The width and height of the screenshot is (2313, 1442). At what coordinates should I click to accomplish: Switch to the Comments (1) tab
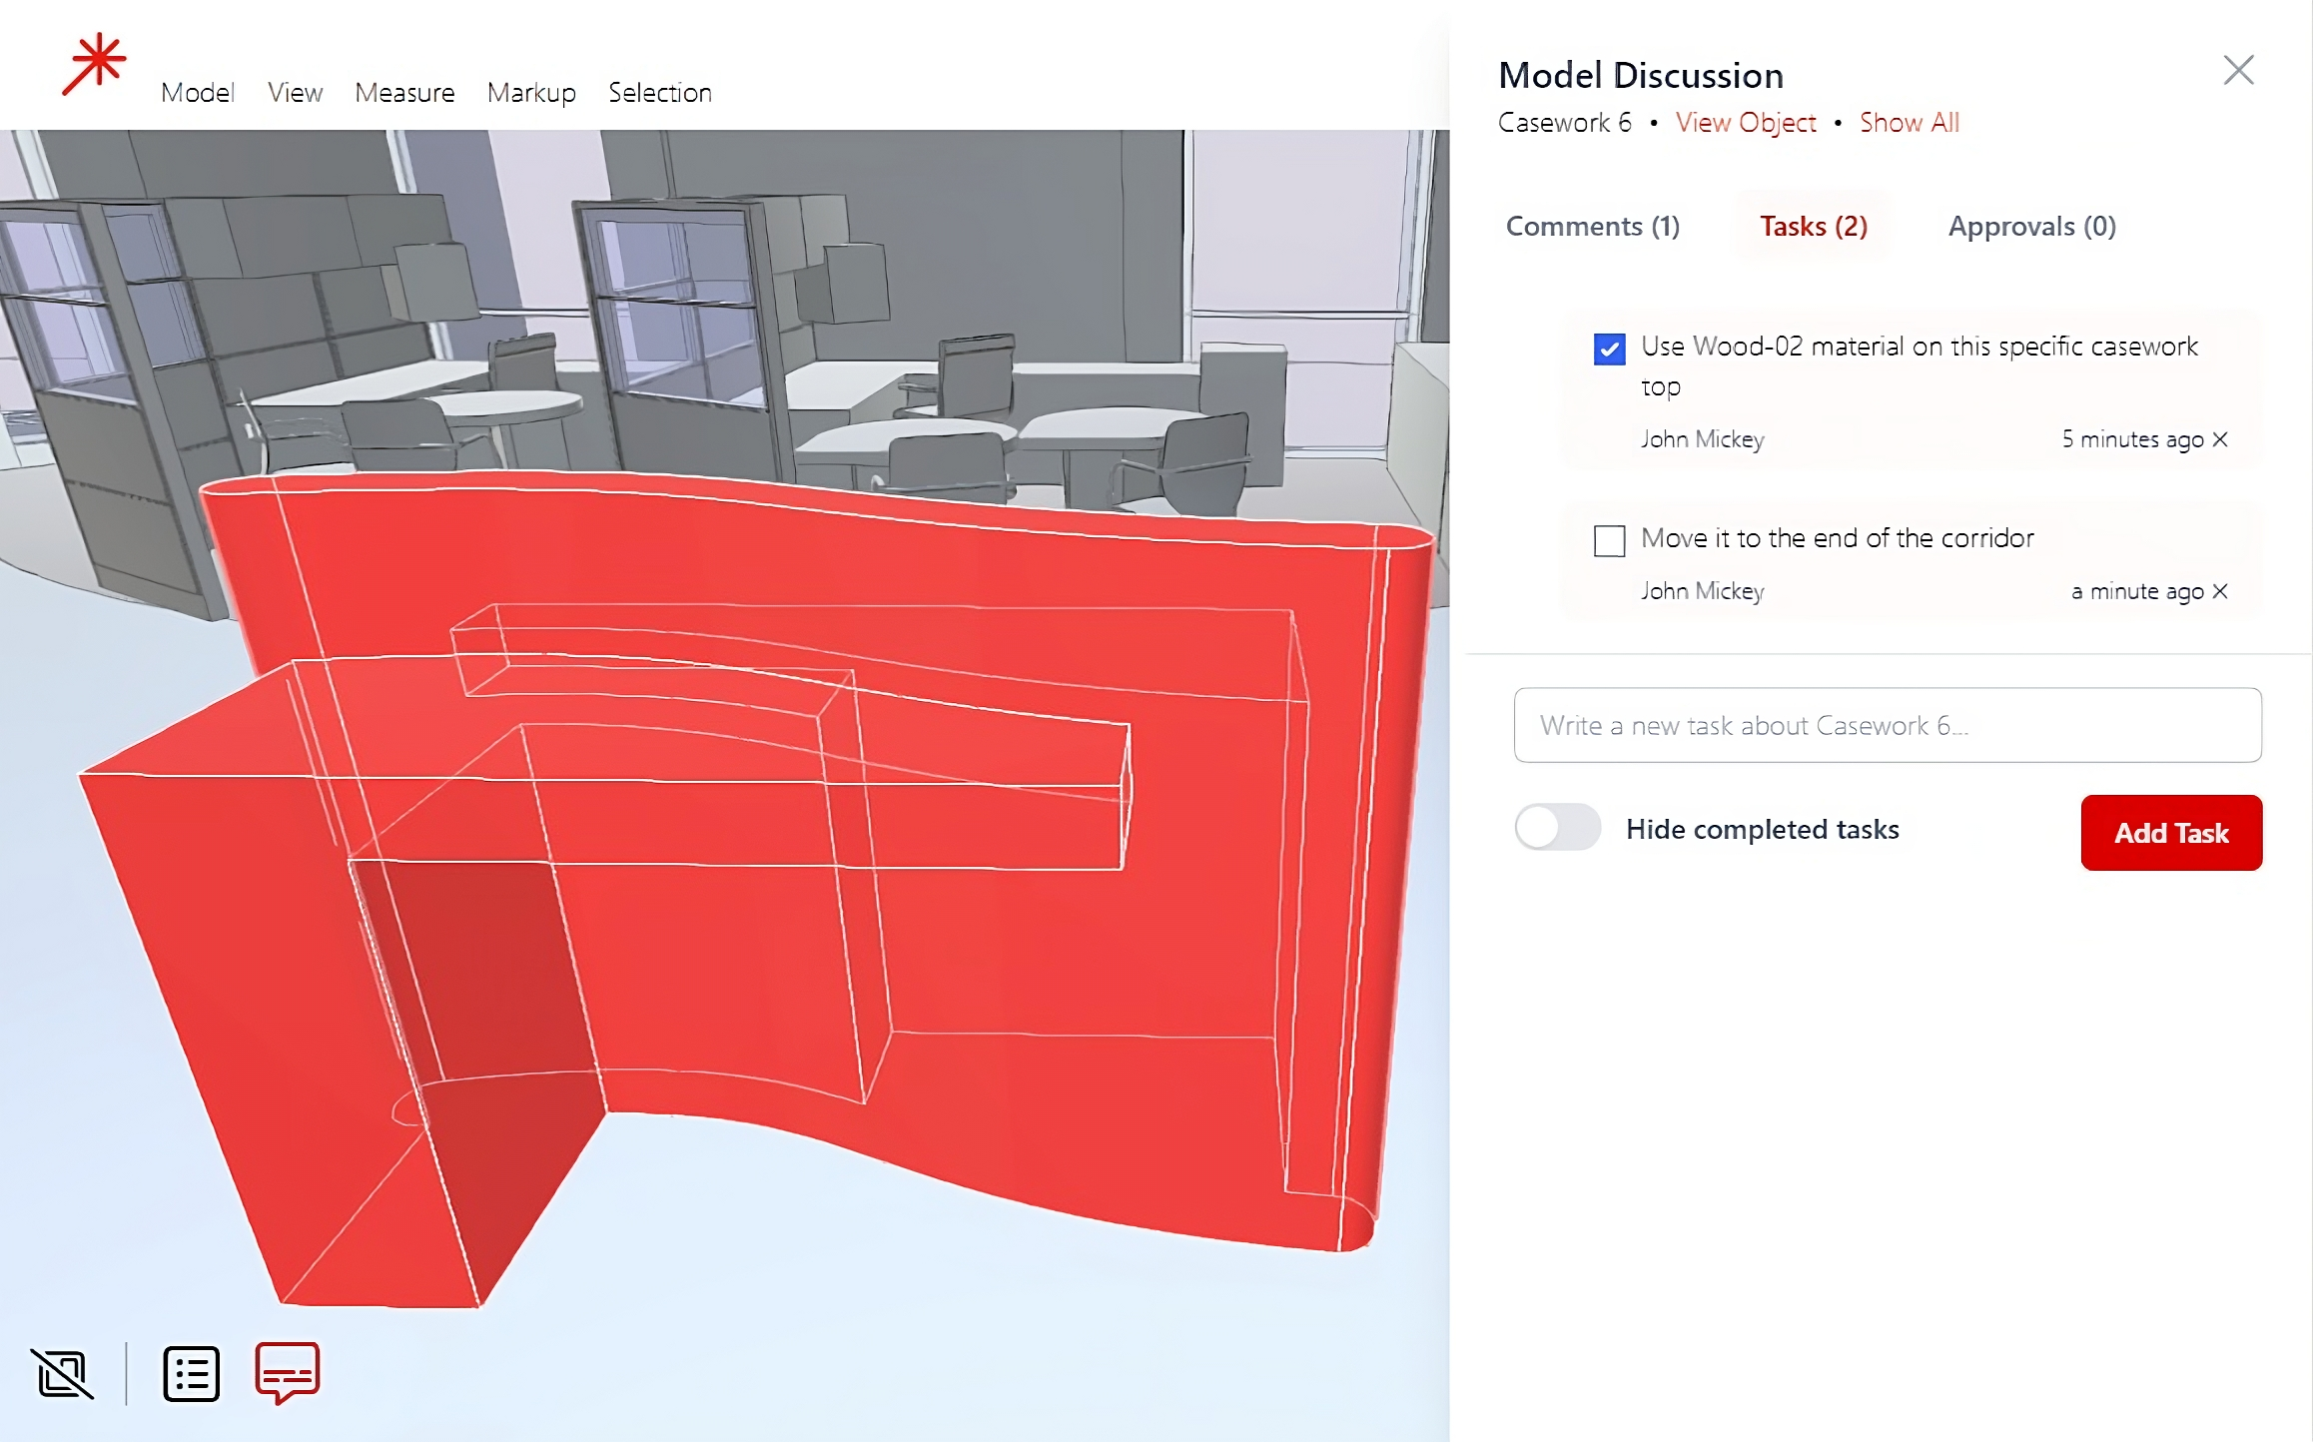(1592, 227)
